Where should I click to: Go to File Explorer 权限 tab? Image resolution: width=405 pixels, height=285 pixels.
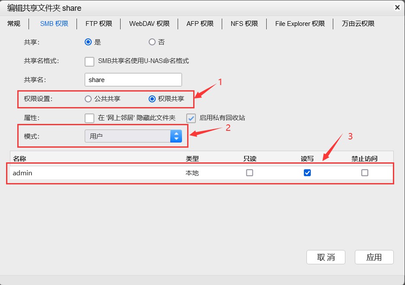click(x=300, y=24)
